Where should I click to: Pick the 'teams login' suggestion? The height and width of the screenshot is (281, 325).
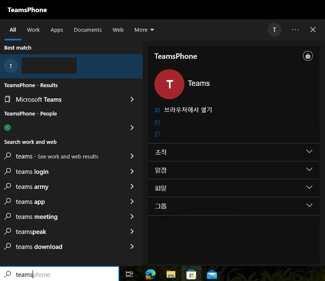(x=71, y=171)
